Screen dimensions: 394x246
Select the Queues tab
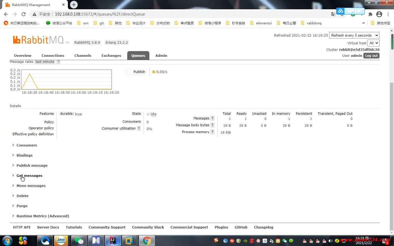138,55
